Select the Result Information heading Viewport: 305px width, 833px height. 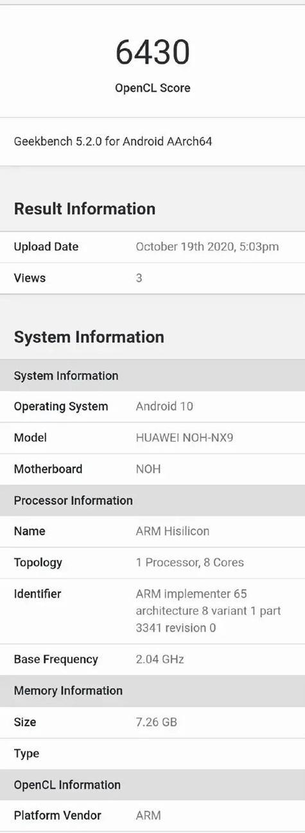(85, 208)
